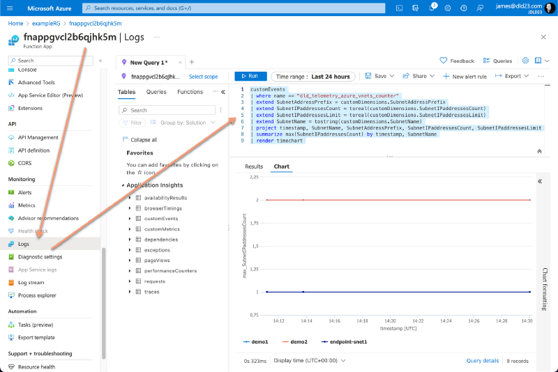Image resolution: width=558 pixels, height=372 pixels.
Task: Open the Group by: Solution dropdown
Action: (183, 123)
